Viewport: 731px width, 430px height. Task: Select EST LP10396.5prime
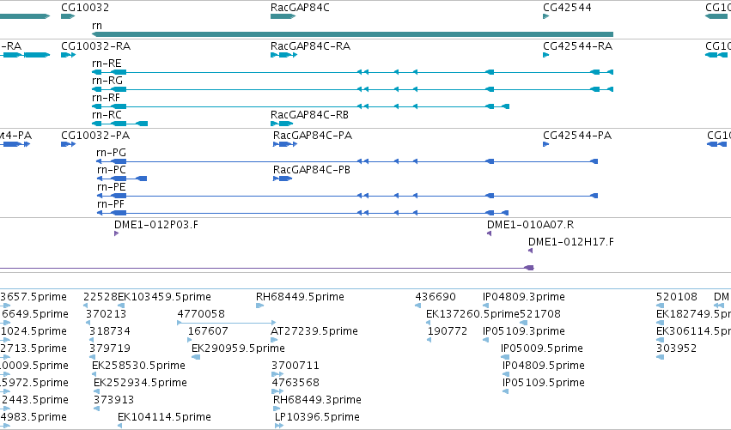(318, 418)
